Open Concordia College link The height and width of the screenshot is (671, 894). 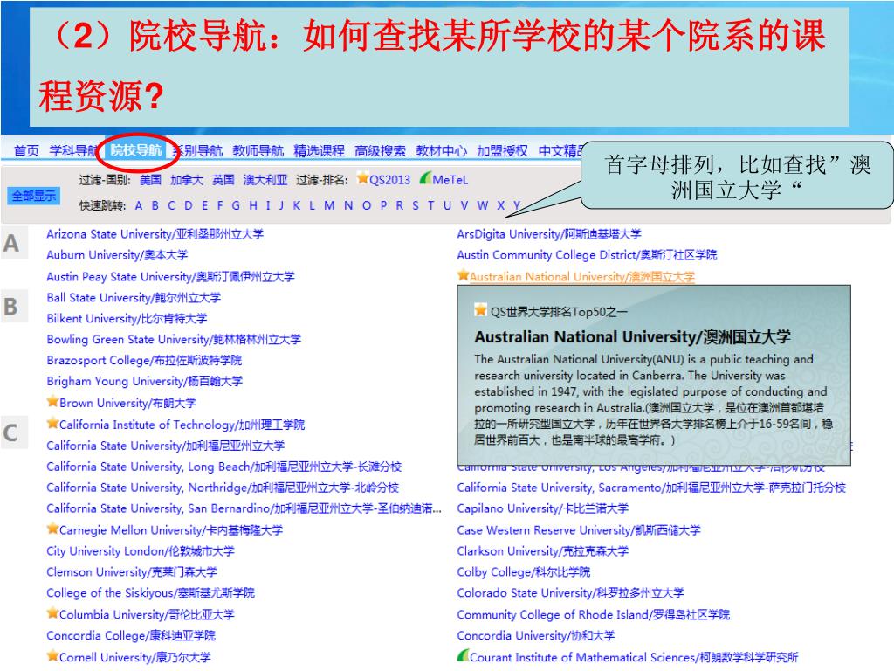tap(131, 636)
